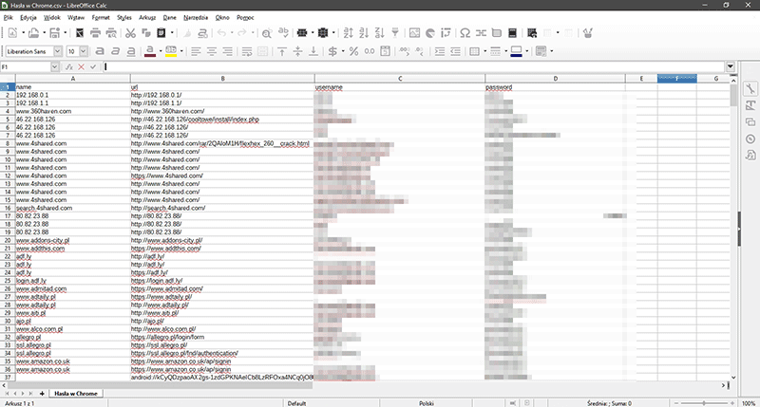760x407 pixels.
Task: Copy the selection using Copy icon
Action: (x=146, y=33)
